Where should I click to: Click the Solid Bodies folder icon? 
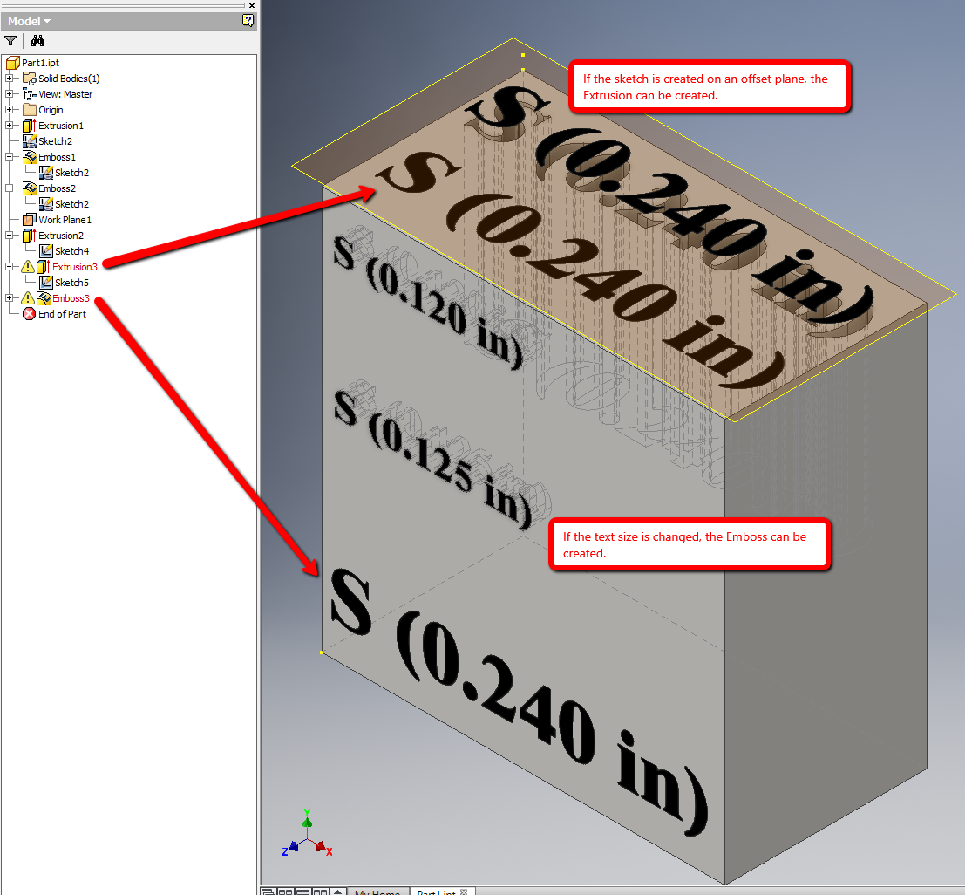pos(29,79)
